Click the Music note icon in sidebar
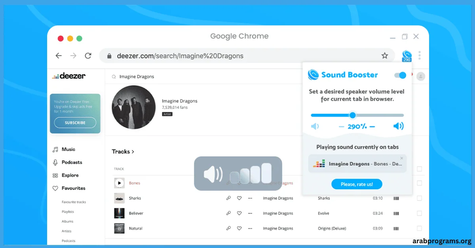 point(55,150)
